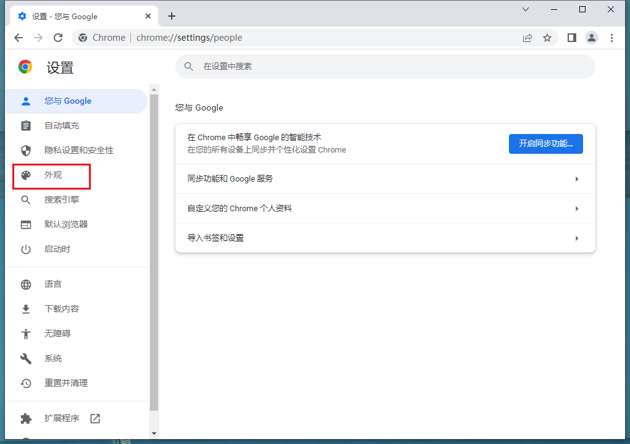630x444 pixels.
Task: Click the wrench icon for 系统
Action: tap(26, 358)
